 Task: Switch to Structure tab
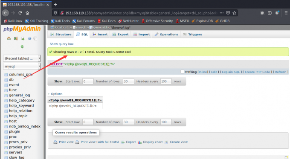[x=61, y=35]
